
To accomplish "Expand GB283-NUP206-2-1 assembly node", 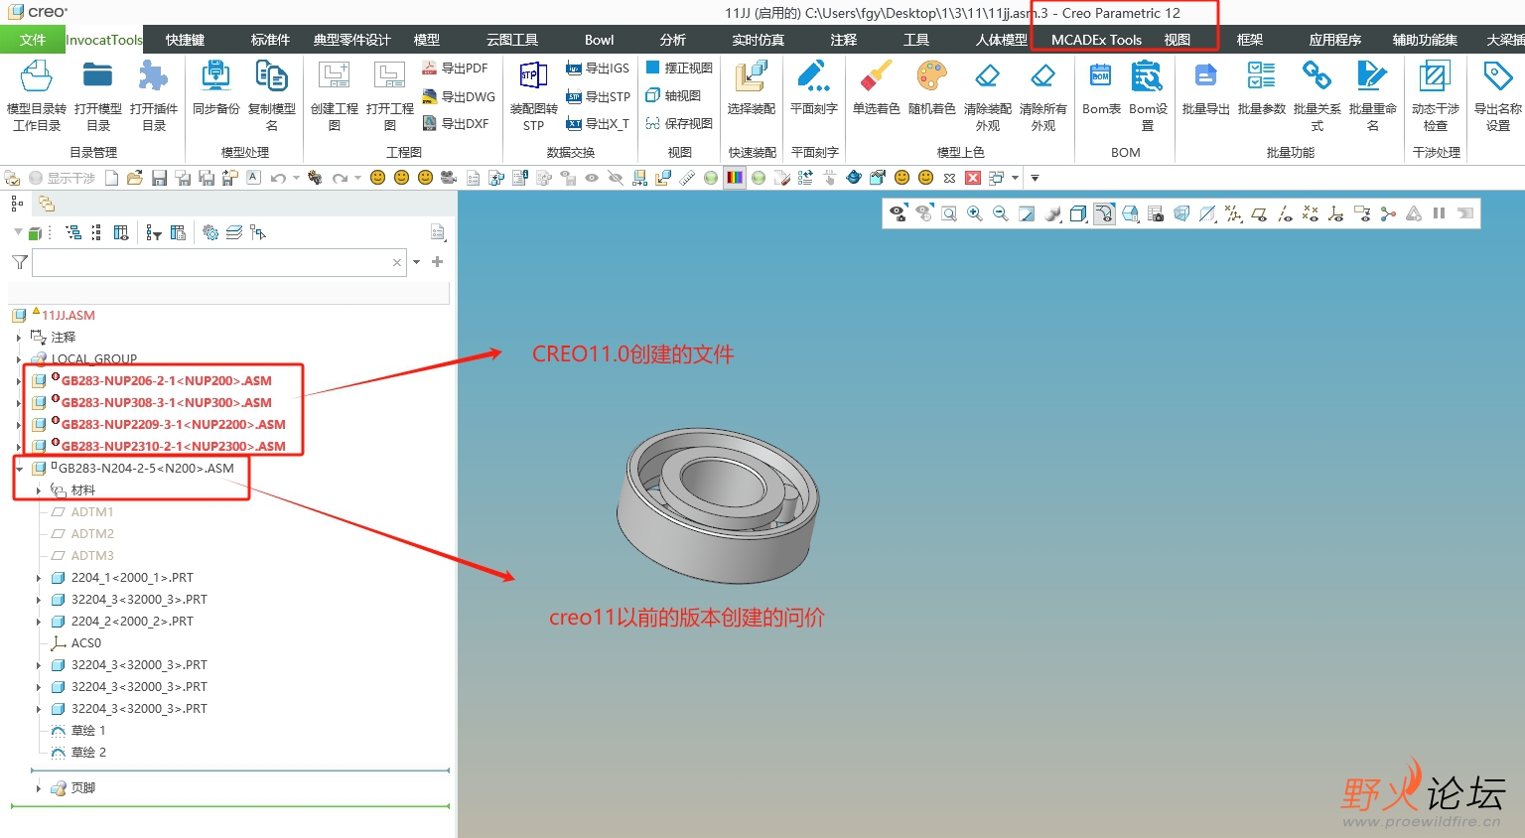I will [x=19, y=381].
